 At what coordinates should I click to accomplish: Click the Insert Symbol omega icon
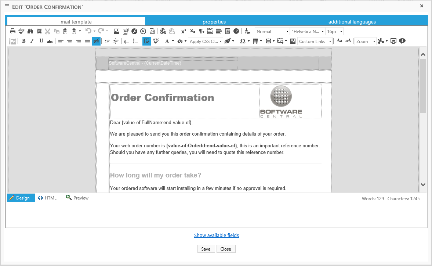(x=243, y=41)
